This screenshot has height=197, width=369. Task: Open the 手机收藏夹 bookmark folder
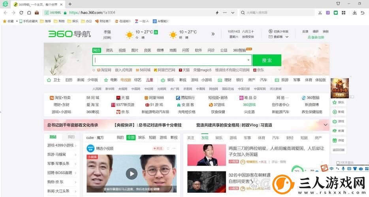point(28,21)
